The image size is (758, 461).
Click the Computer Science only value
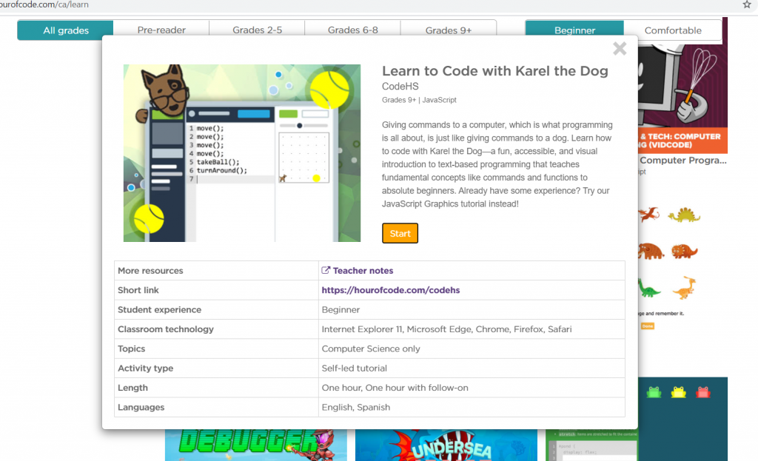(371, 349)
